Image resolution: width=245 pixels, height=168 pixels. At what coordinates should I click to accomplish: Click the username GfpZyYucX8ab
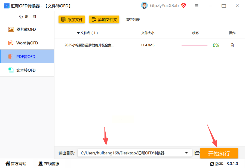(164, 6)
